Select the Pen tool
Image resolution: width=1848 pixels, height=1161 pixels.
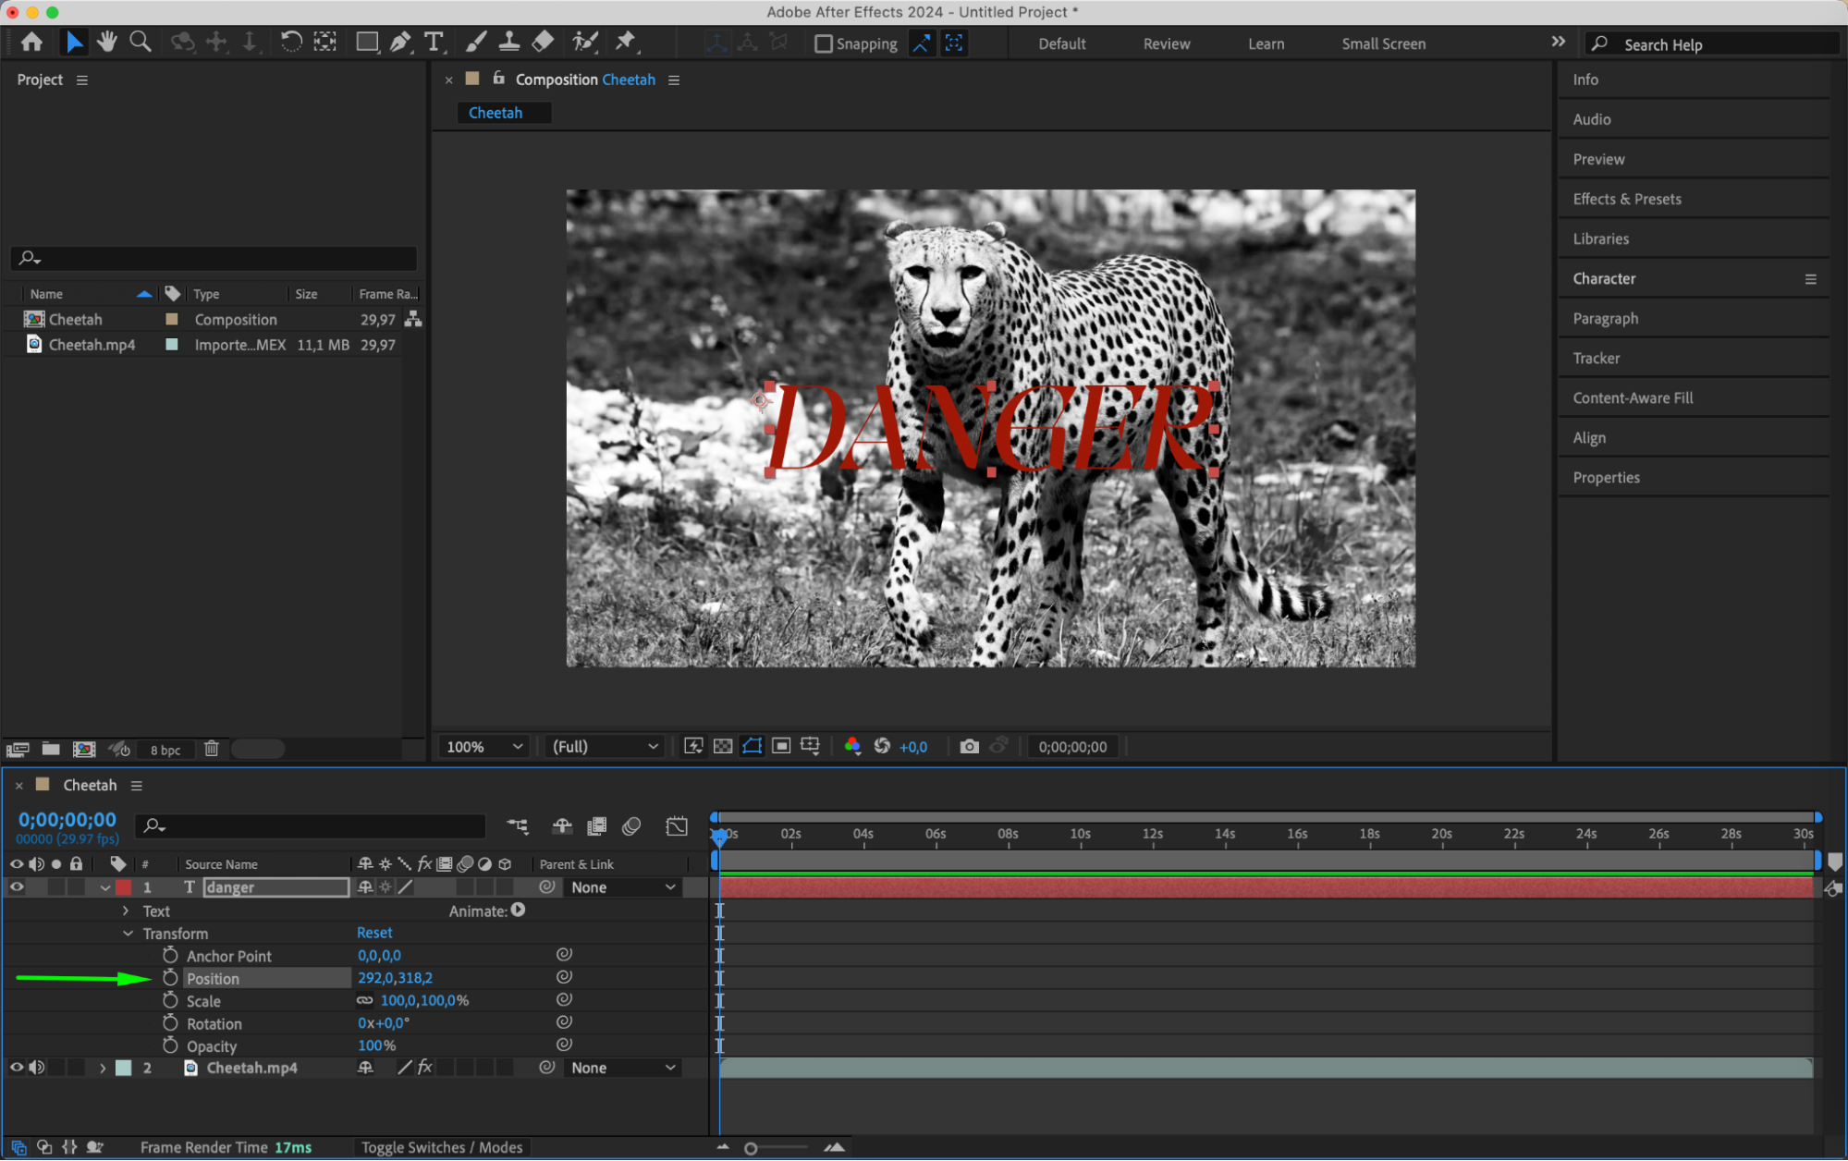pos(399,42)
